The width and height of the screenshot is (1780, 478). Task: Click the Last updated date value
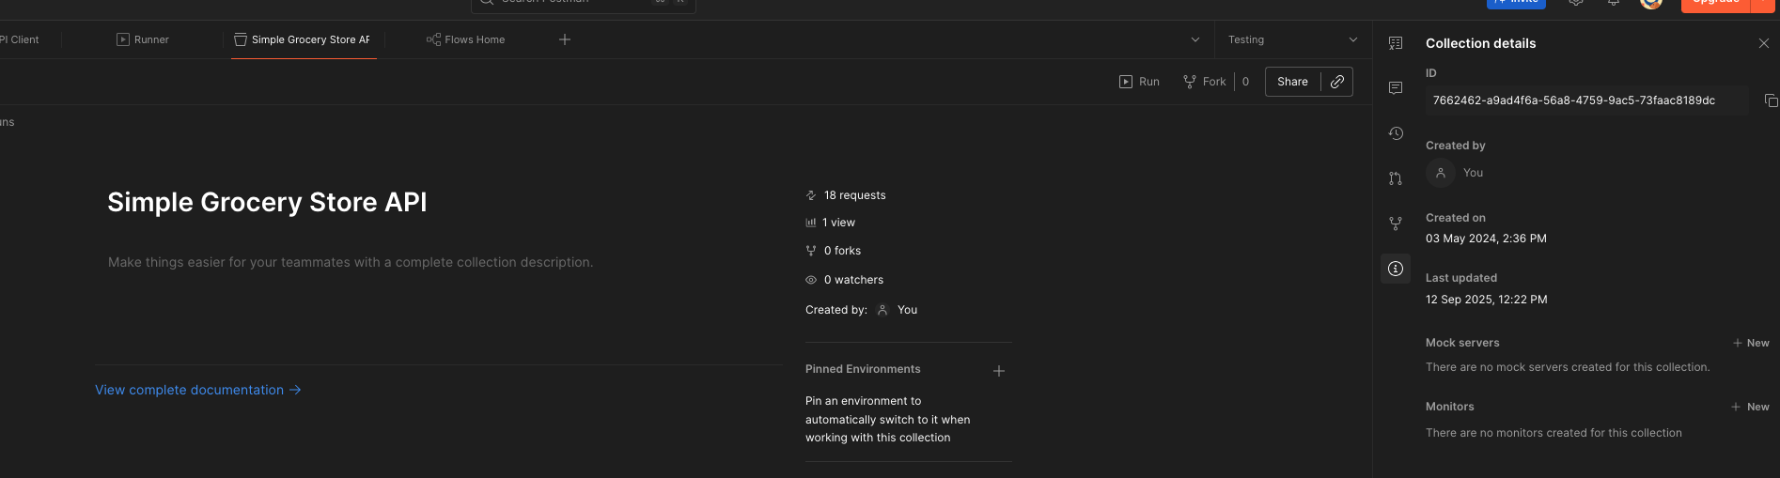1486,300
